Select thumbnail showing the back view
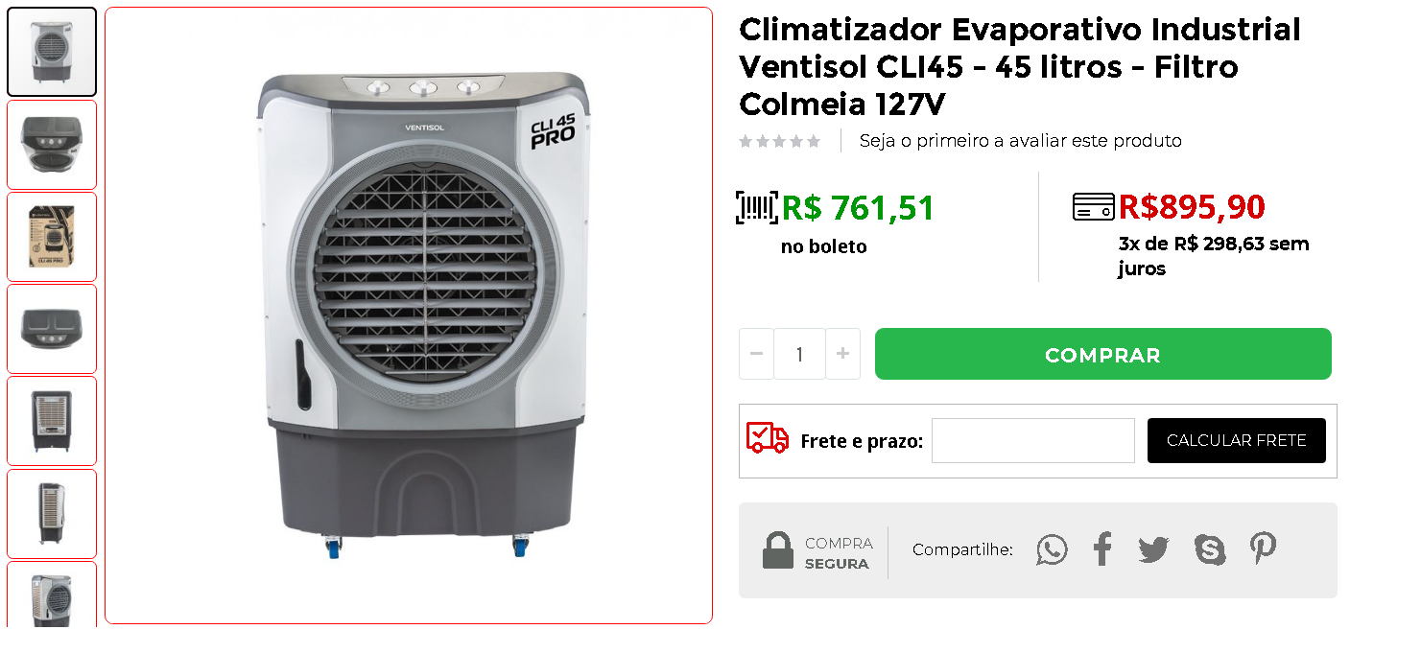This screenshot has height=653, width=1421. click(x=52, y=421)
